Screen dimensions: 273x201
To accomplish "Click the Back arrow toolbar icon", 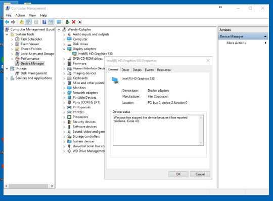I will [x=7, y=22].
